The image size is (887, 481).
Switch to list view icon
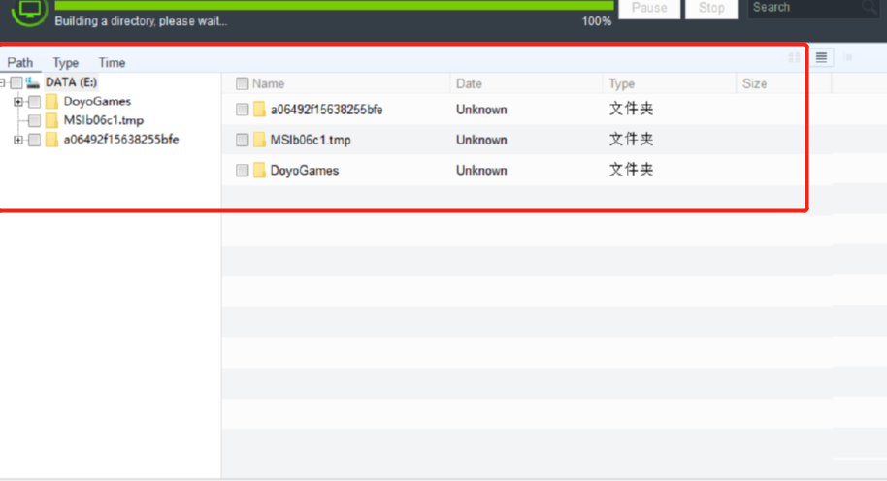821,57
